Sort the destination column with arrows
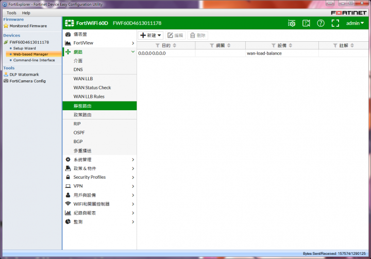Screen dimensions: 371x259 click(x=175, y=45)
